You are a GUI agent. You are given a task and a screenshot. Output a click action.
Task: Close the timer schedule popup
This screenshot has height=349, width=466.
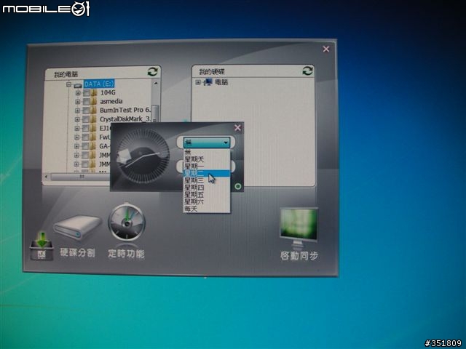[237, 128]
